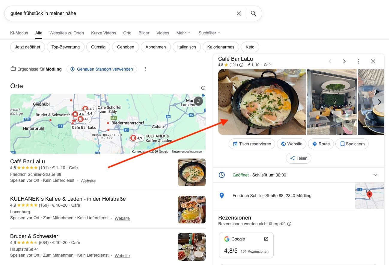This screenshot has width=389, height=265.
Task: Go to previous place in details panel
Action: 330,61
